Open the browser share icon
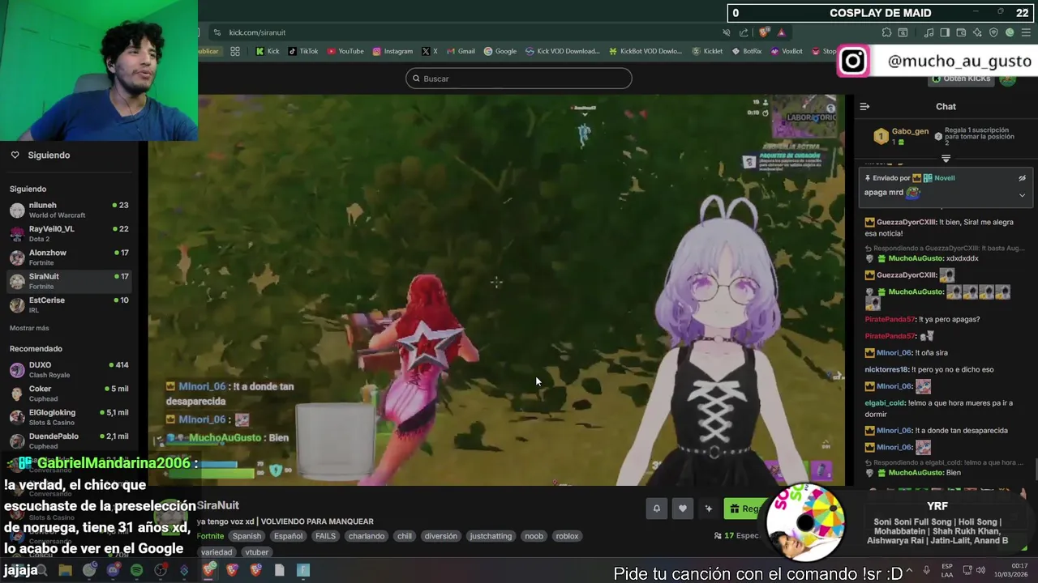 tap(744, 32)
